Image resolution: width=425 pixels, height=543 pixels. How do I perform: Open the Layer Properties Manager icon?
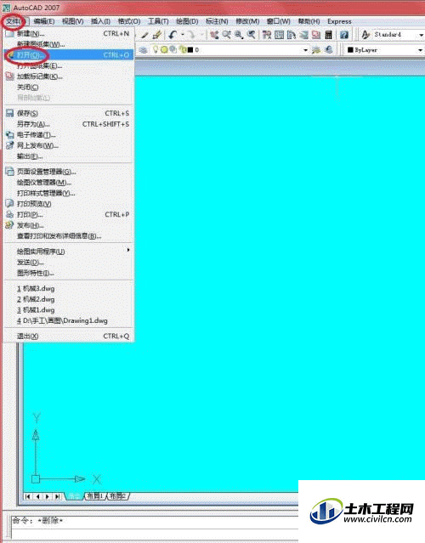143,50
